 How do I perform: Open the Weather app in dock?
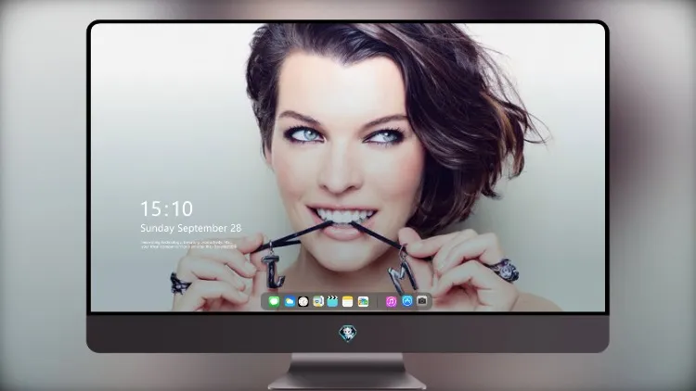coord(290,301)
